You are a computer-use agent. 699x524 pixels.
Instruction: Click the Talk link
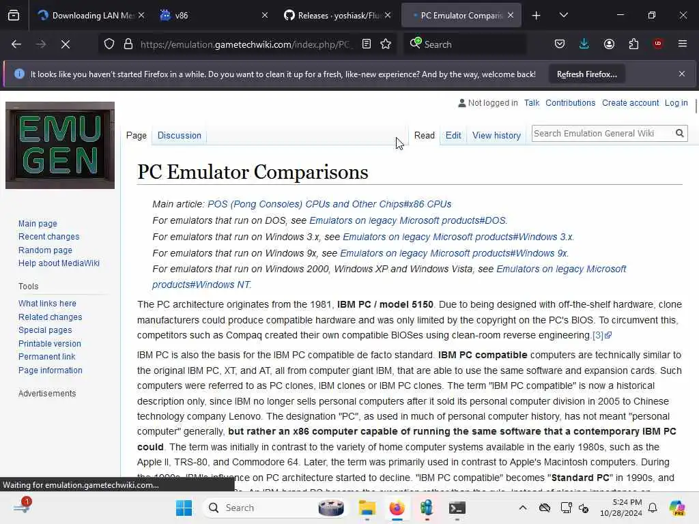click(532, 103)
